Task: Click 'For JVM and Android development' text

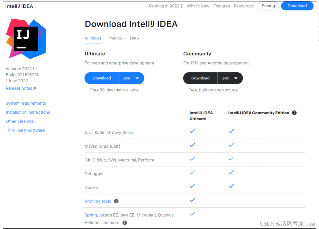Action: [x=216, y=63]
